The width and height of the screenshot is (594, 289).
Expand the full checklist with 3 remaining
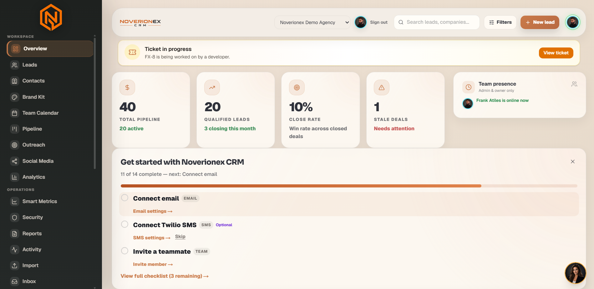(165, 276)
